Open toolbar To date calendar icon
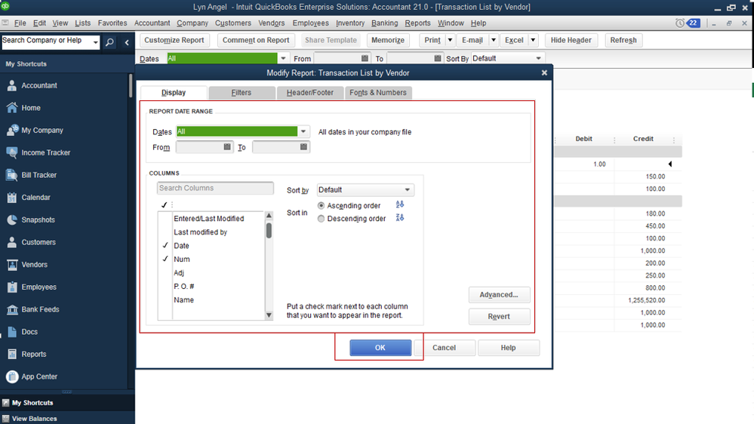The image size is (754, 424). 437,58
